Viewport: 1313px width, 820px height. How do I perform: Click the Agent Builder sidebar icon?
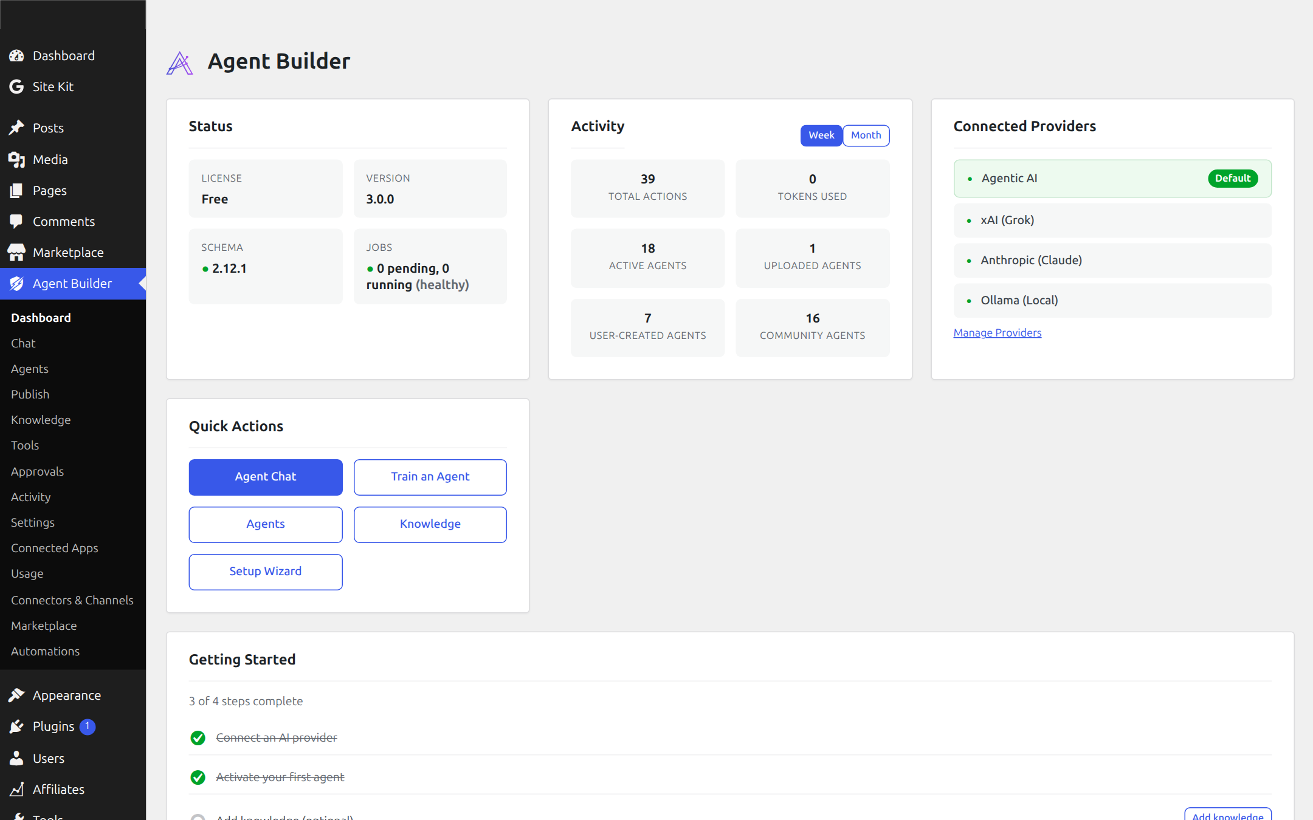pos(16,284)
